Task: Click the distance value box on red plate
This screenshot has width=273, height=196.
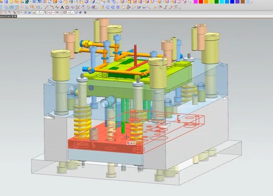Action: [131, 143]
